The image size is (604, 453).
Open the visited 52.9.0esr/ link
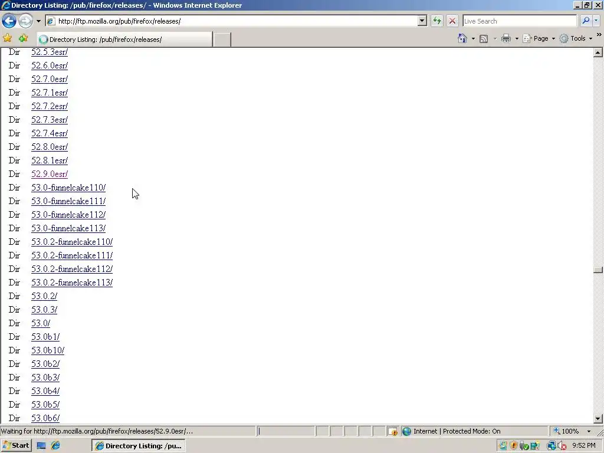pos(50,174)
